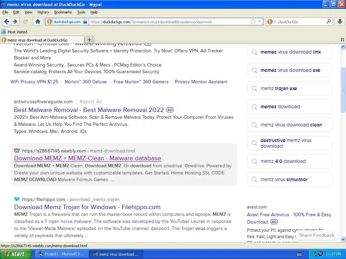Open Best Malware Removal 2022 ad link
This screenshot has height=259, width=346.
pos(89,110)
